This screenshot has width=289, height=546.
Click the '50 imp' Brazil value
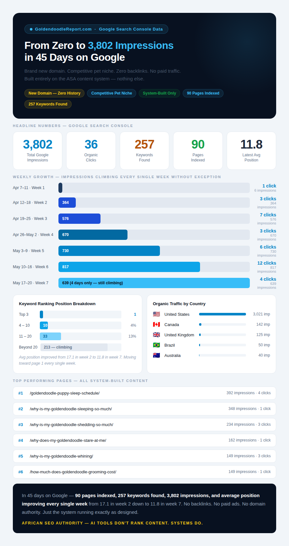[264, 345]
